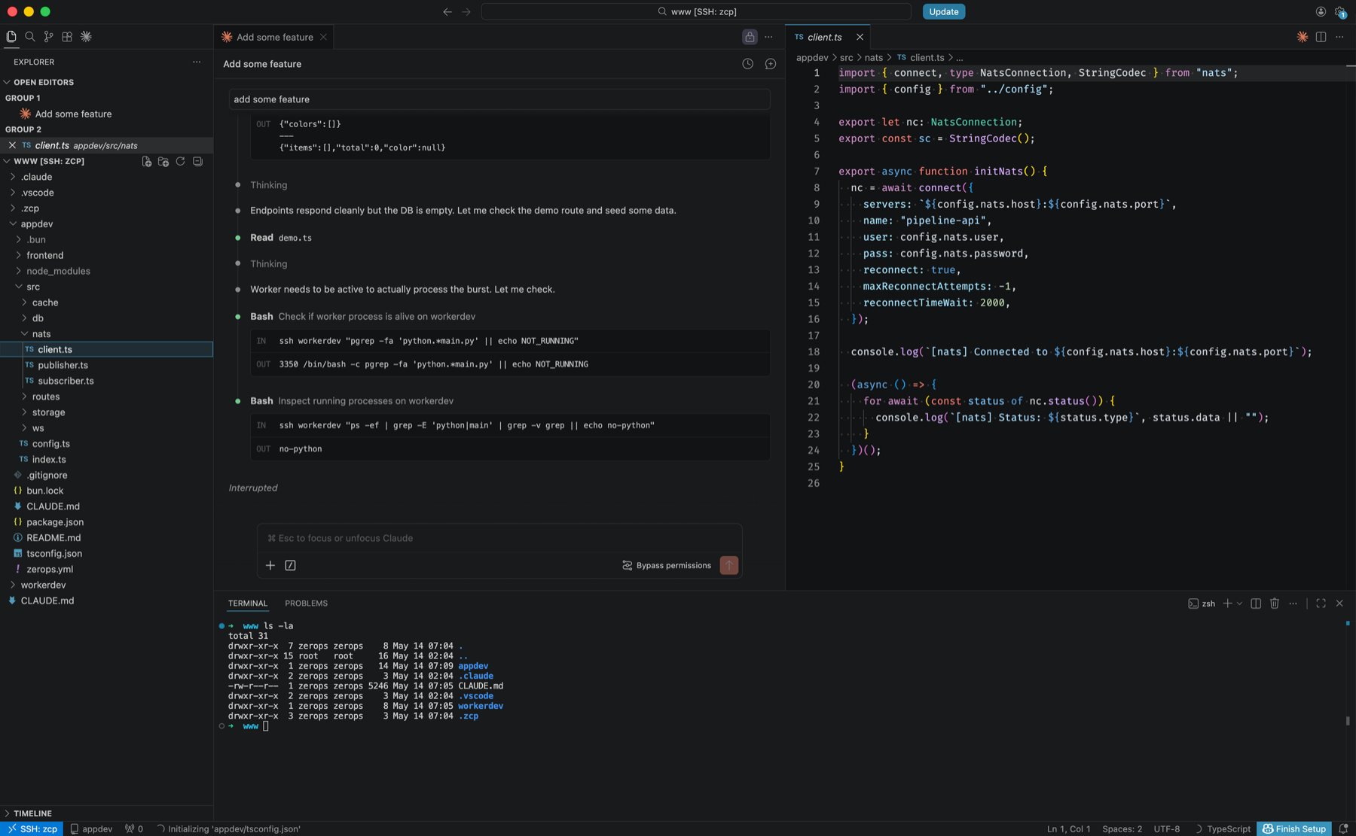
Task: Open the Explorer view icon
Action: tap(11, 36)
